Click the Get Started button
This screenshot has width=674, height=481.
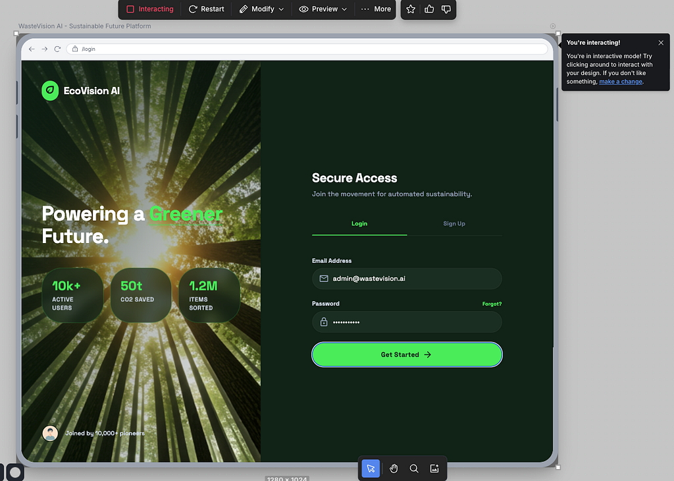click(407, 354)
